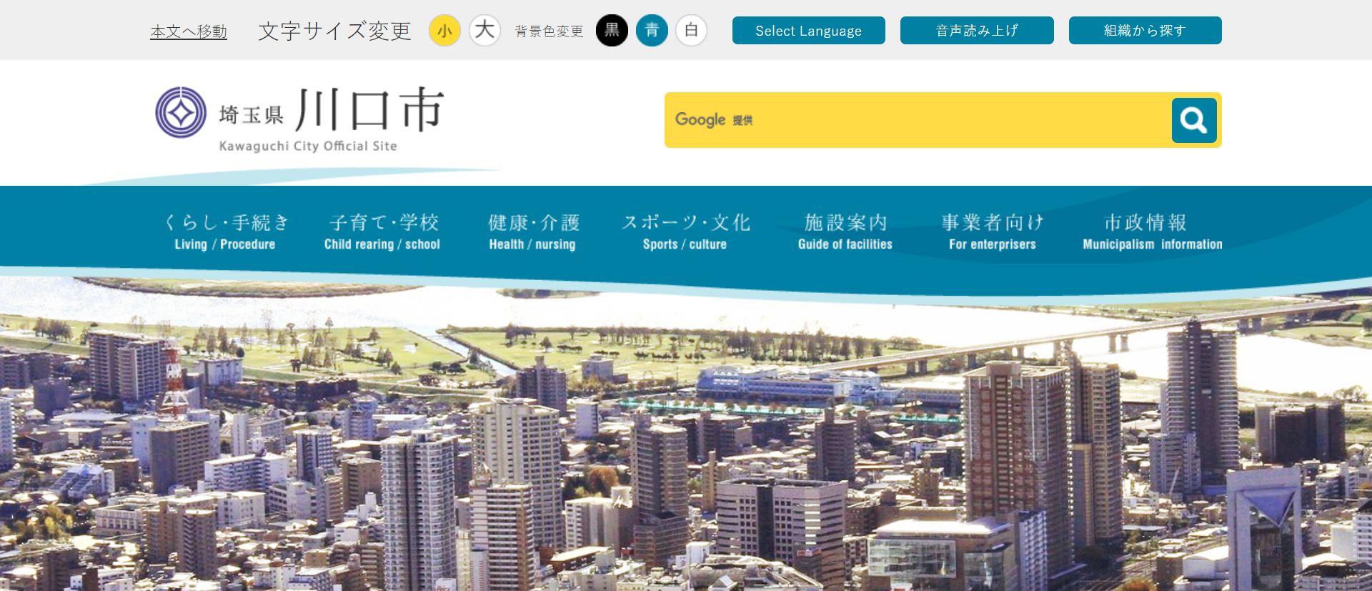This screenshot has width=1372, height=591.
Task: Change background color to blue (青)
Action: tap(652, 31)
